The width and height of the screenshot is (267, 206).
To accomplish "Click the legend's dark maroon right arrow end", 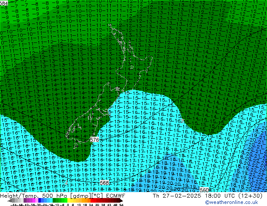I will coord(121,201).
